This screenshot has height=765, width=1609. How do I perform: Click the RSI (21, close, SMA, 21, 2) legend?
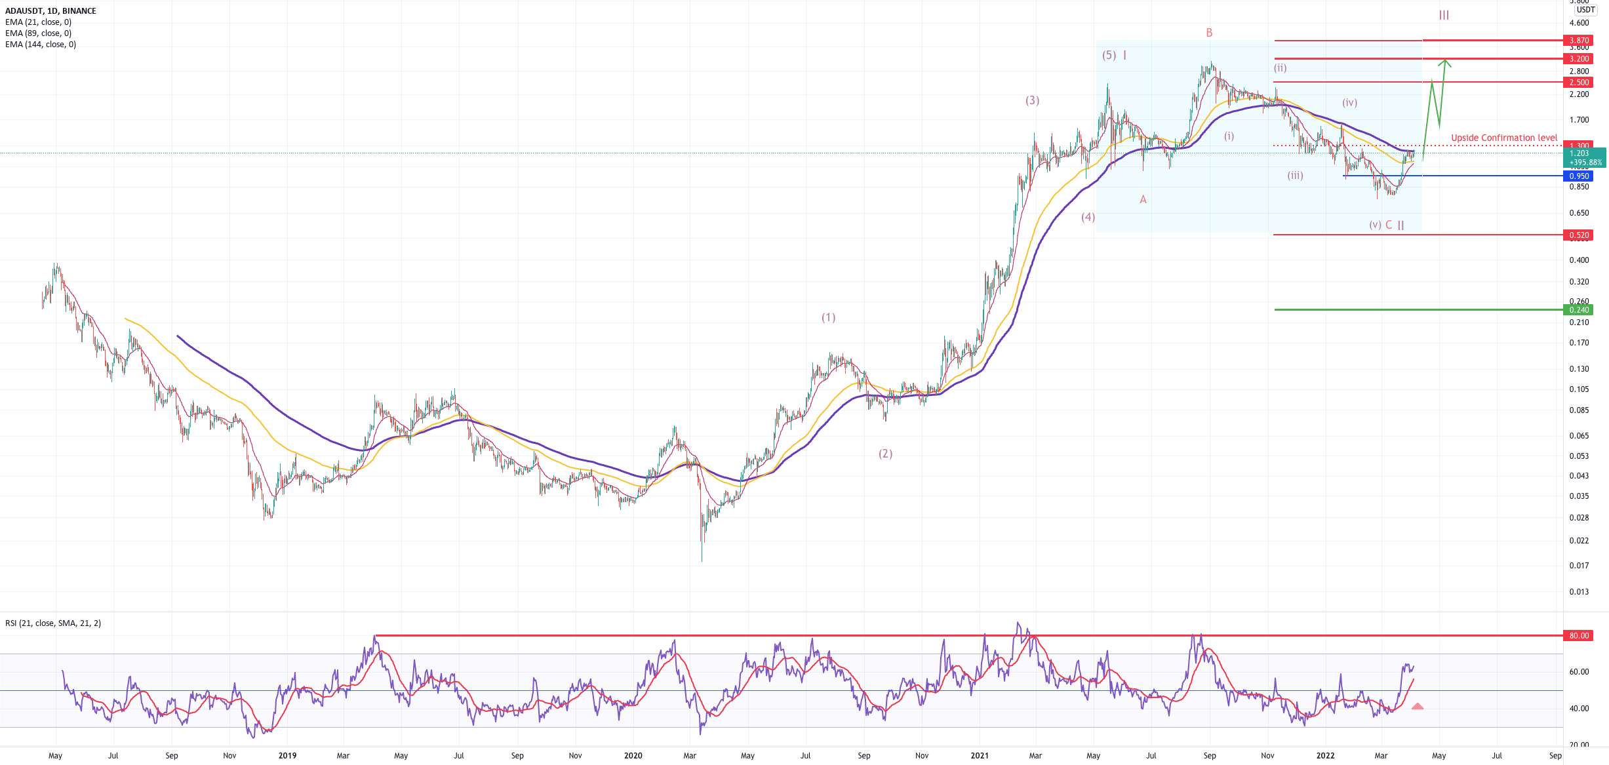click(53, 623)
